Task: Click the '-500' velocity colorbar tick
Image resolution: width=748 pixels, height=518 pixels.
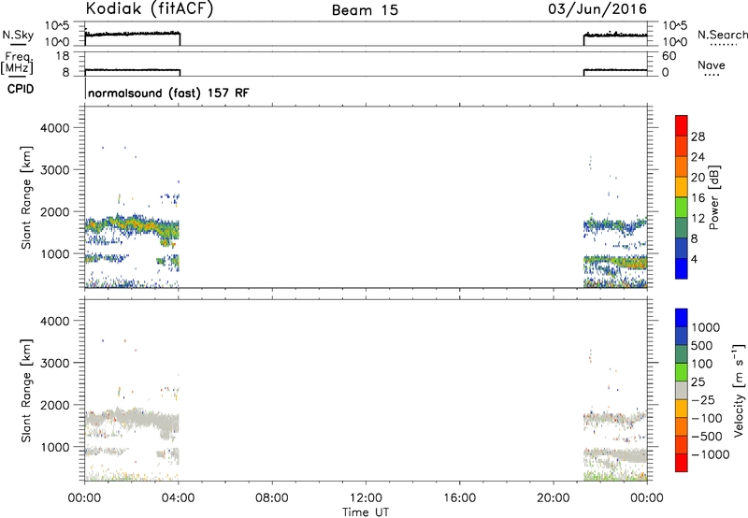Action: (x=707, y=437)
